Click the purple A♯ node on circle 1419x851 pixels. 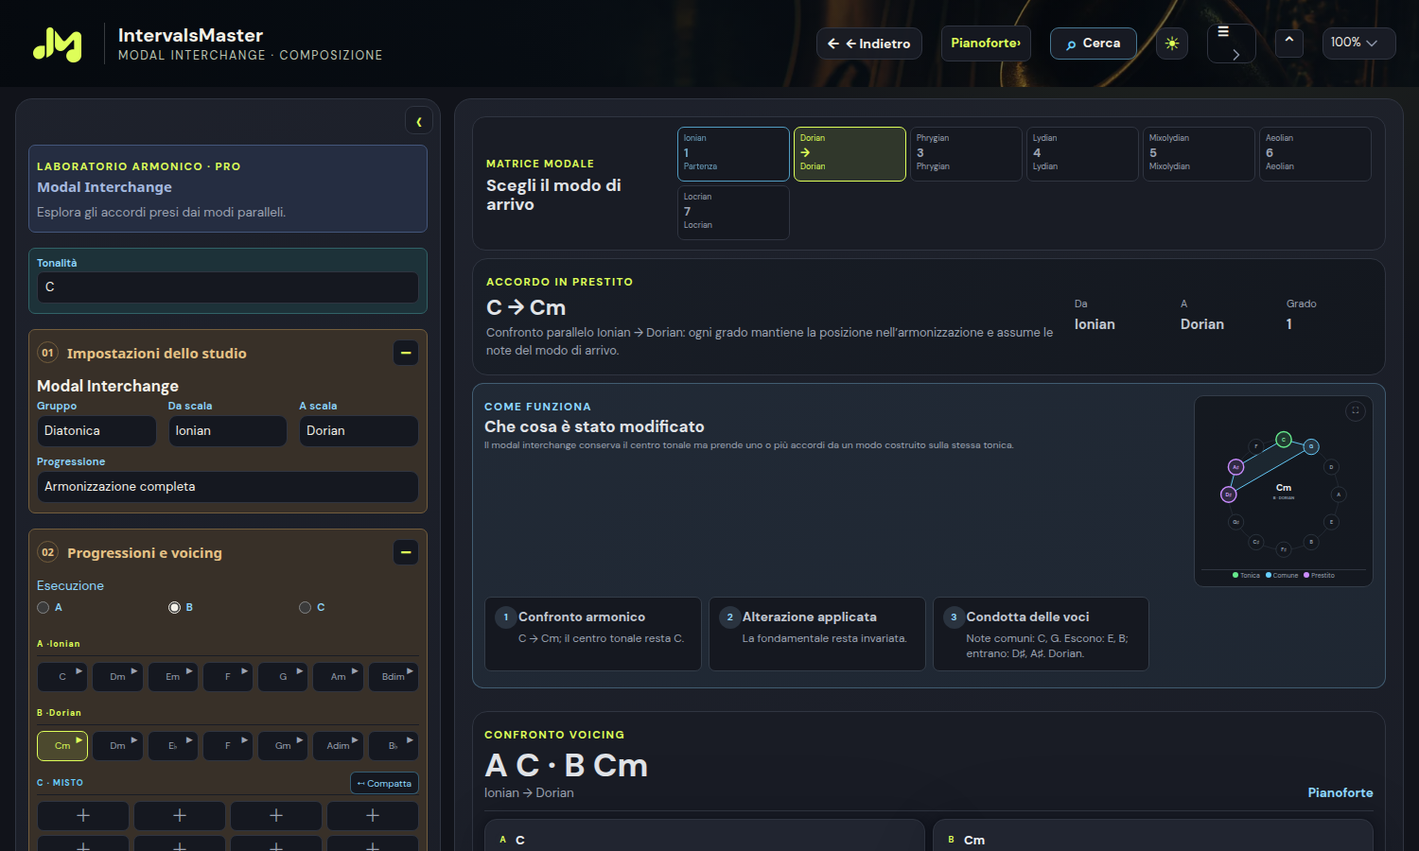coord(1235,466)
